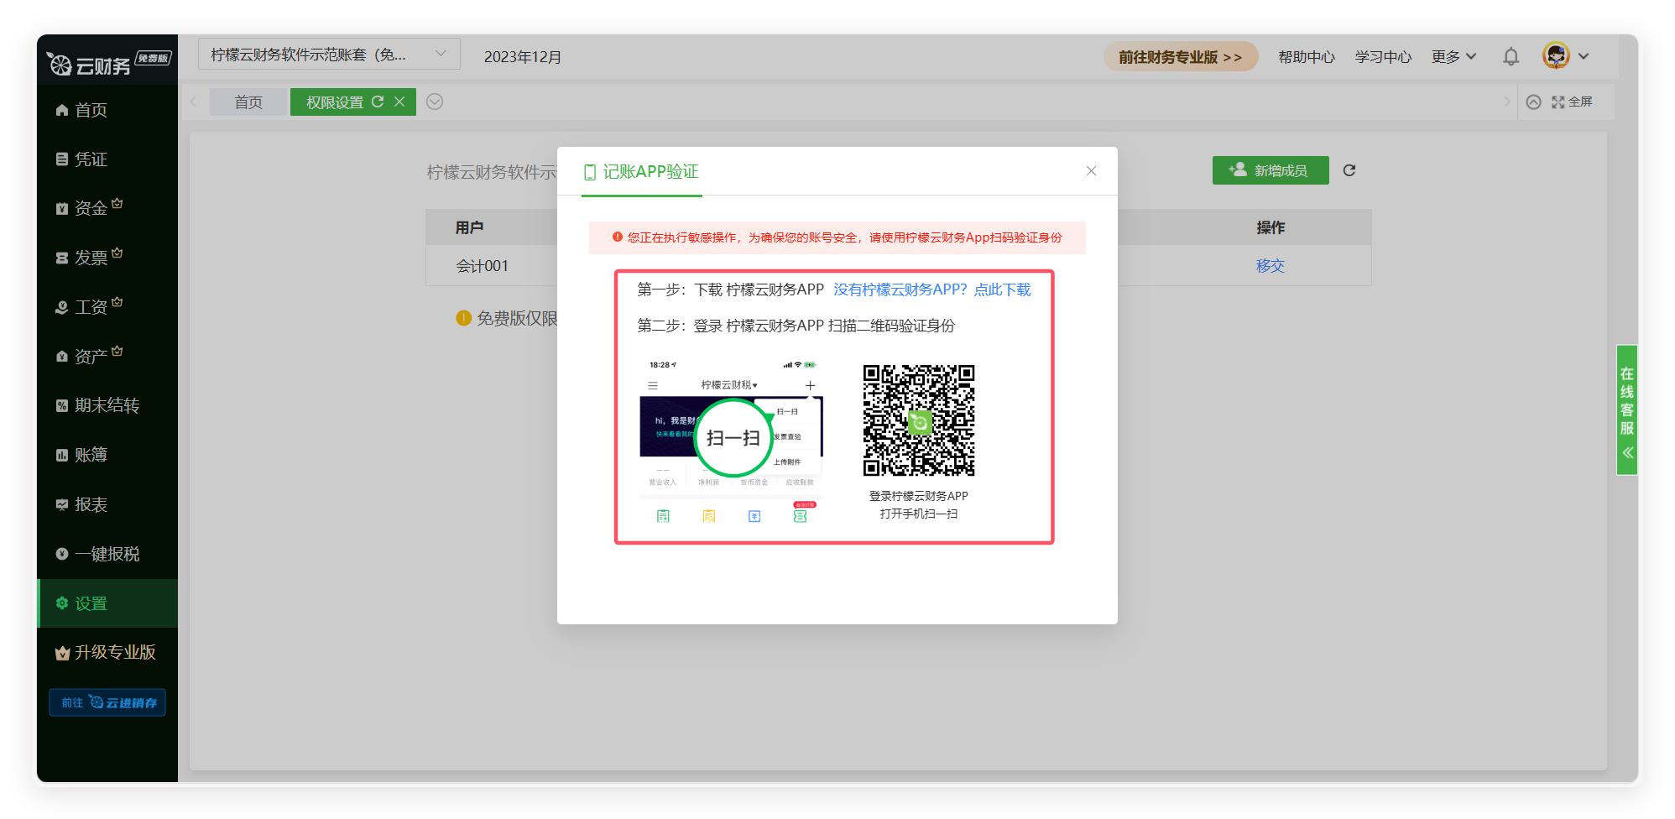
Task: Expand the 更多 dropdown menu
Action: (x=1453, y=56)
